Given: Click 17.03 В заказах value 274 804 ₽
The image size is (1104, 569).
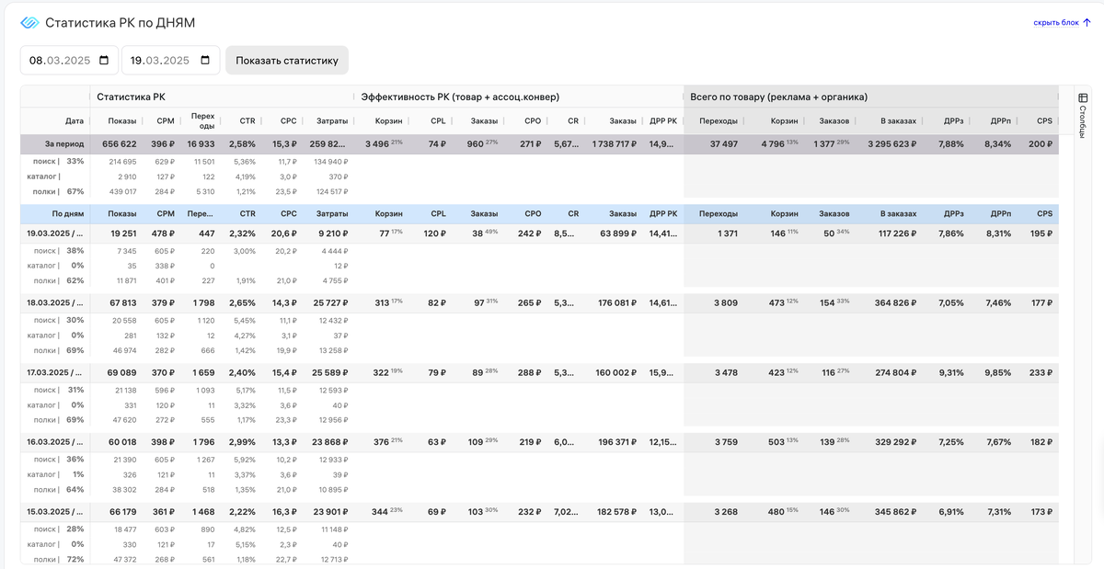Looking at the screenshot, I should coord(897,372).
